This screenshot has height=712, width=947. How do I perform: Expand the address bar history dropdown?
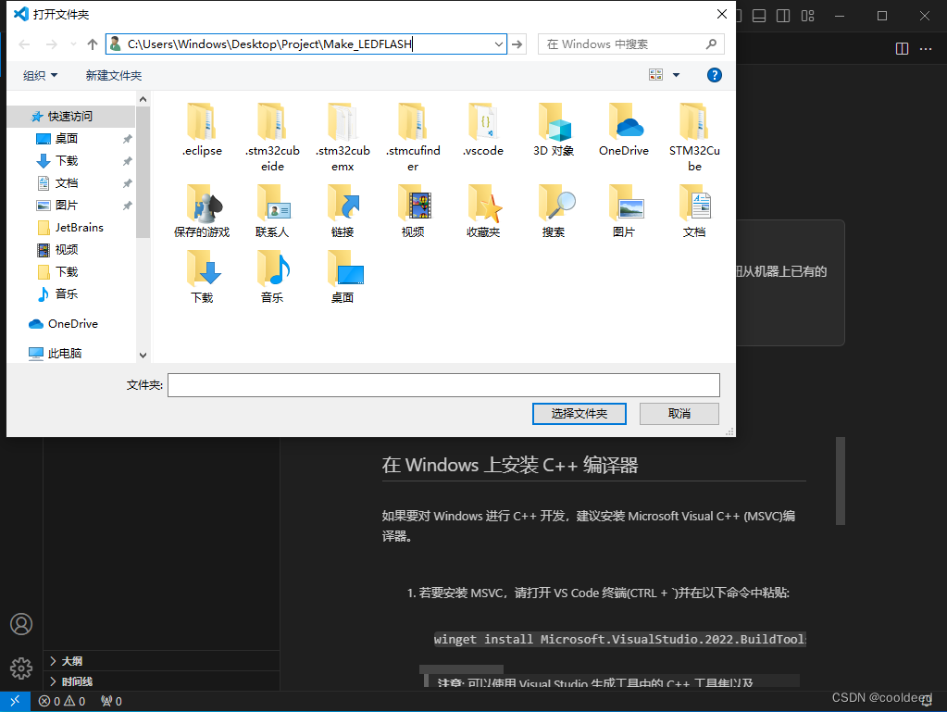pos(499,44)
